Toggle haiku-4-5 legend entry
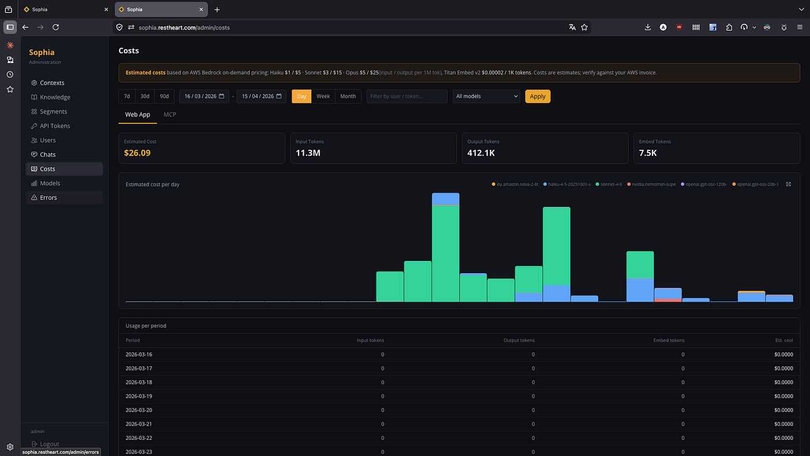The image size is (810, 456). click(567, 184)
